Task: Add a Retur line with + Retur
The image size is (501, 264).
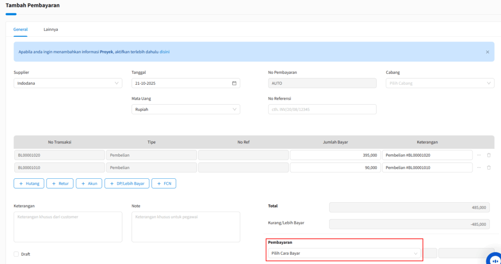Action: [x=60, y=184]
